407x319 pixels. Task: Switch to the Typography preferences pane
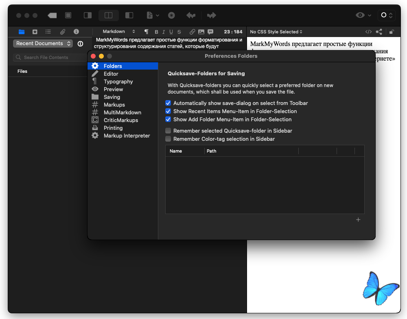[118, 82]
